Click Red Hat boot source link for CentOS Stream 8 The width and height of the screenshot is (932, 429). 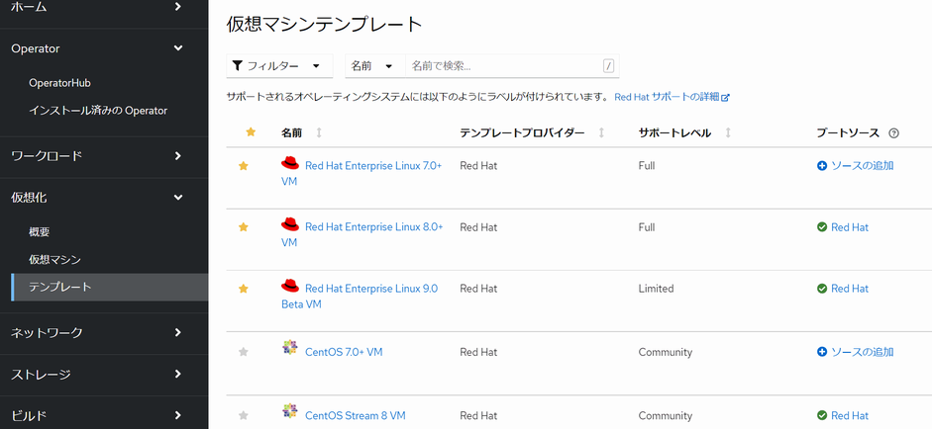click(850, 415)
